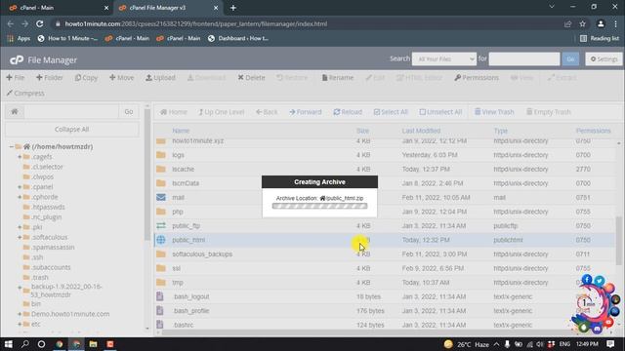625x351 pixels.
Task: Click the browser reload icon
Action: click(39, 23)
